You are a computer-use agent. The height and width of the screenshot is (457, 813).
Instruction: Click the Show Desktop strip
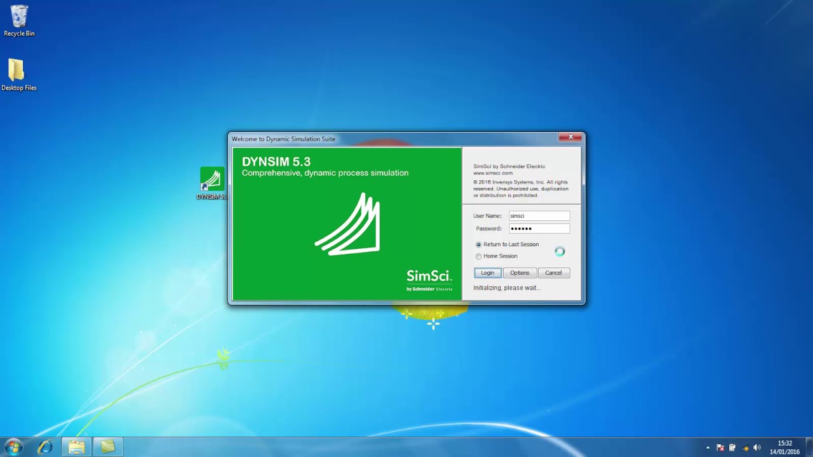coord(809,447)
